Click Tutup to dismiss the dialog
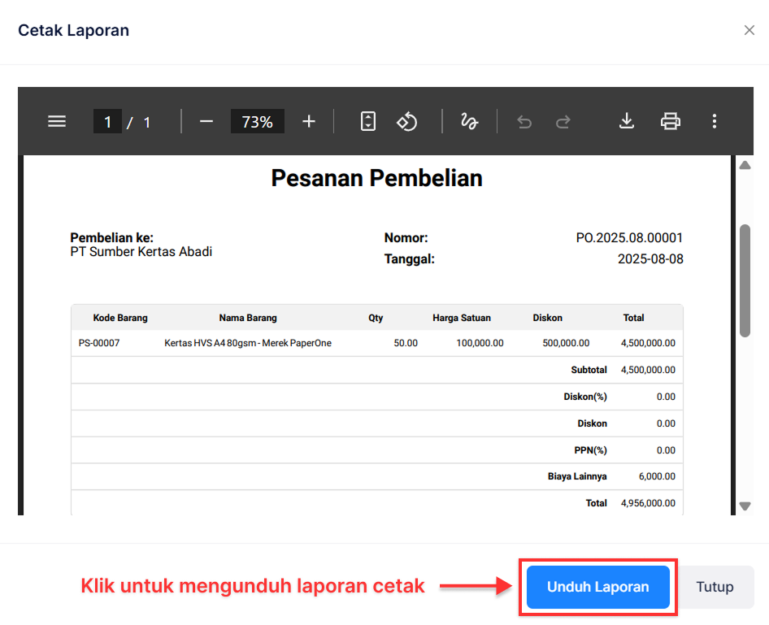The image size is (769, 625). [715, 587]
